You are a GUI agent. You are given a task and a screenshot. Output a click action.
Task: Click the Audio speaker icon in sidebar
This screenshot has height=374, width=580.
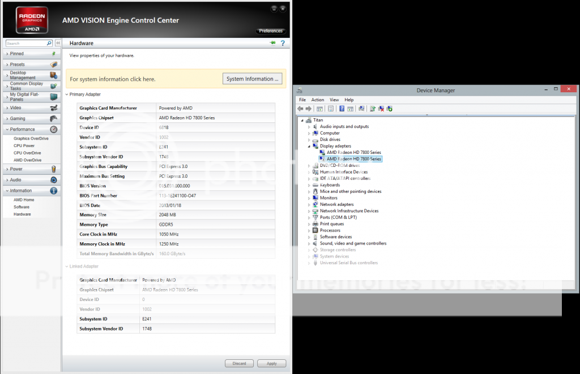pyautogui.click(x=54, y=180)
